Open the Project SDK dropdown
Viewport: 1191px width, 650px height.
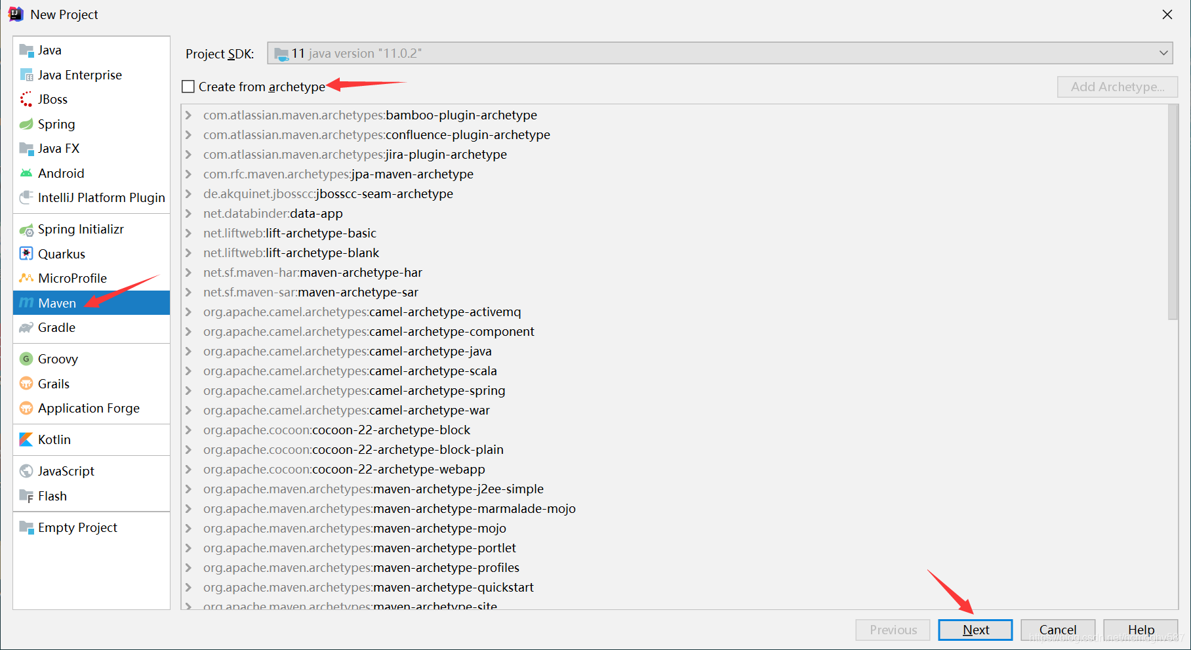(719, 53)
